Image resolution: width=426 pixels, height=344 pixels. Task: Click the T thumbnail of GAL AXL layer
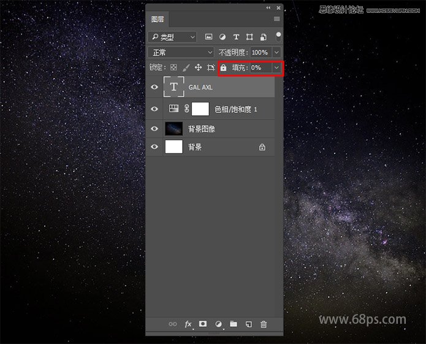coord(174,87)
